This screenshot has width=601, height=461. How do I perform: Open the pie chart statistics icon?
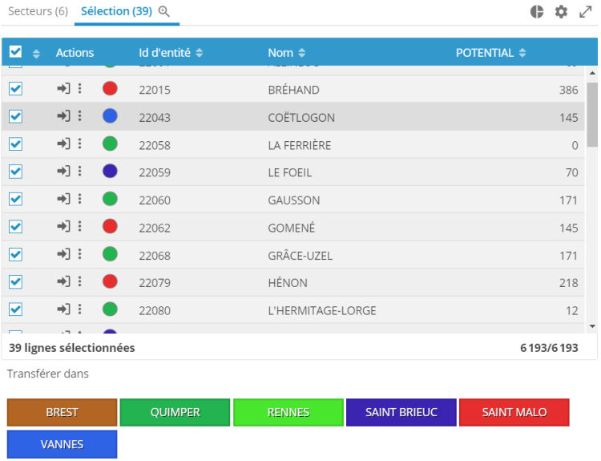coord(537,11)
